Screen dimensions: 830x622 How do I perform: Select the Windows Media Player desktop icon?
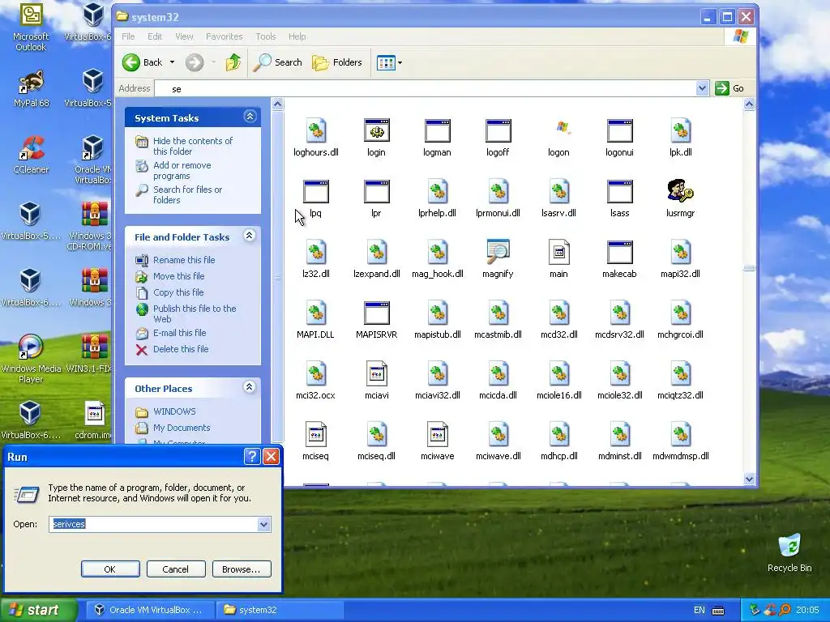tap(31, 359)
